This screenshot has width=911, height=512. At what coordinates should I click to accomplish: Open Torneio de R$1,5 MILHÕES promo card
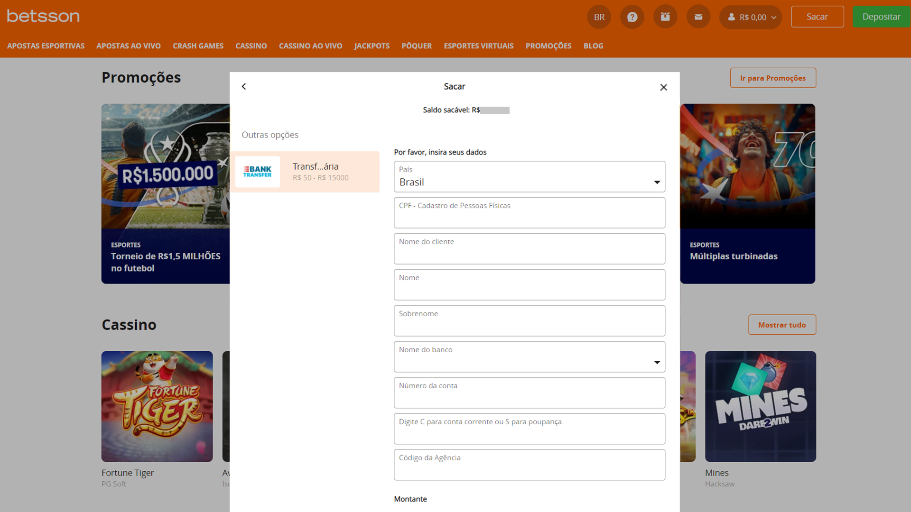click(x=166, y=193)
